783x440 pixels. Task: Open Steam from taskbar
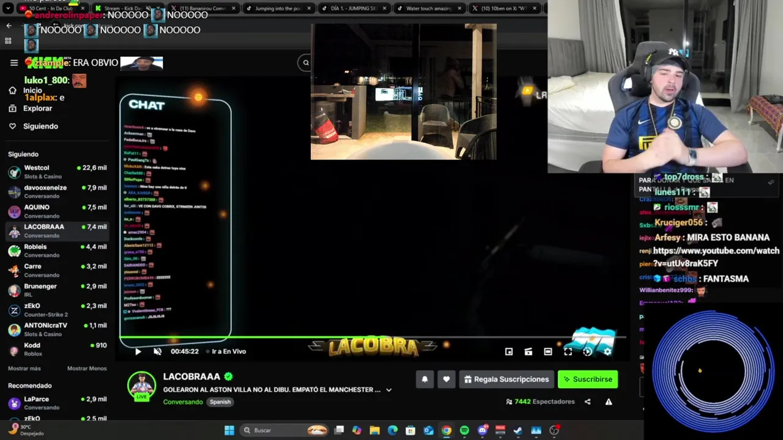(x=518, y=430)
